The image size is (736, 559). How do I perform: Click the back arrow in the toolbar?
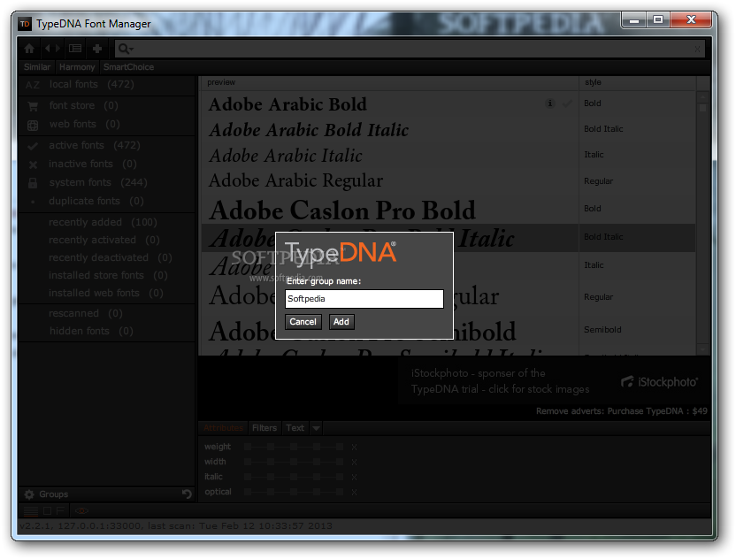point(48,49)
